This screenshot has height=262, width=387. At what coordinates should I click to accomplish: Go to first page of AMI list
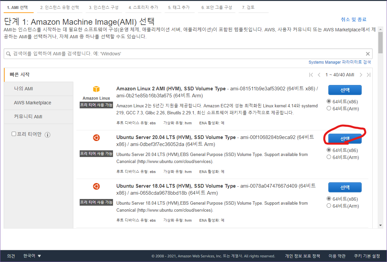coord(311,75)
